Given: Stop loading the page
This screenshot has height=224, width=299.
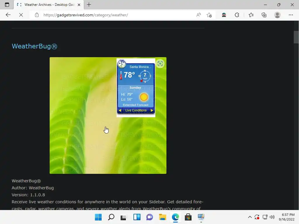Looking at the screenshot, I should 21,15.
